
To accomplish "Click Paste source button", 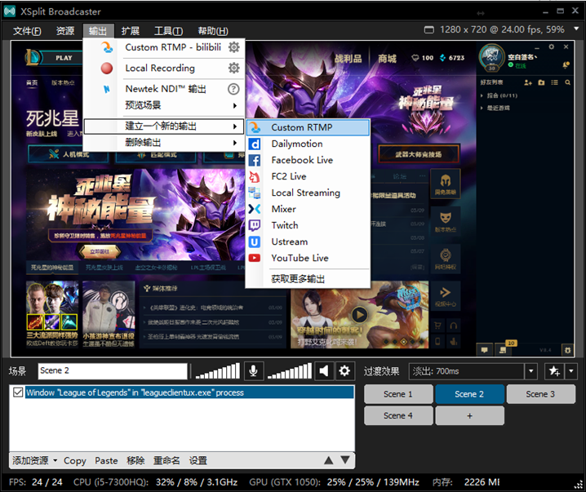I will point(106,461).
